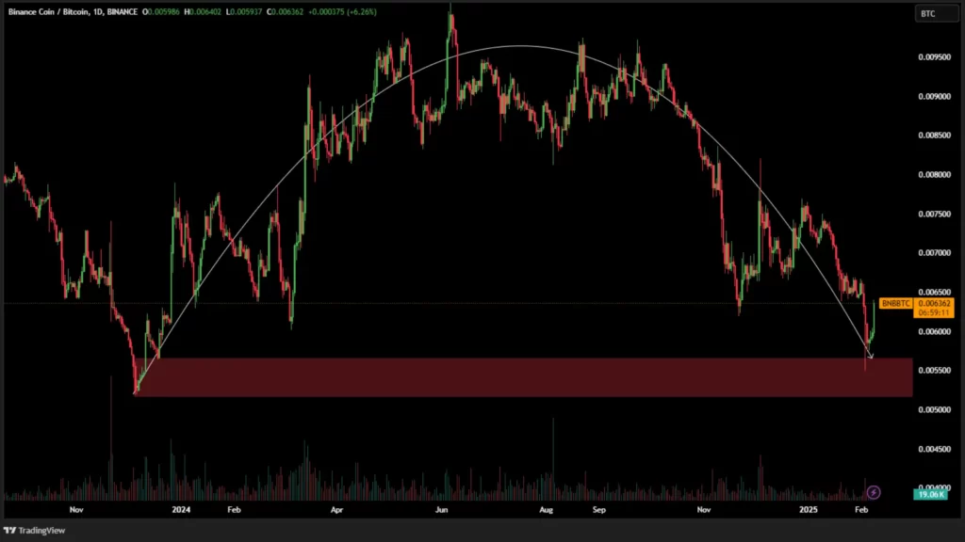This screenshot has height=542, width=965.
Task: Click the purple lightning bolt icon
Action: click(x=874, y=492)
